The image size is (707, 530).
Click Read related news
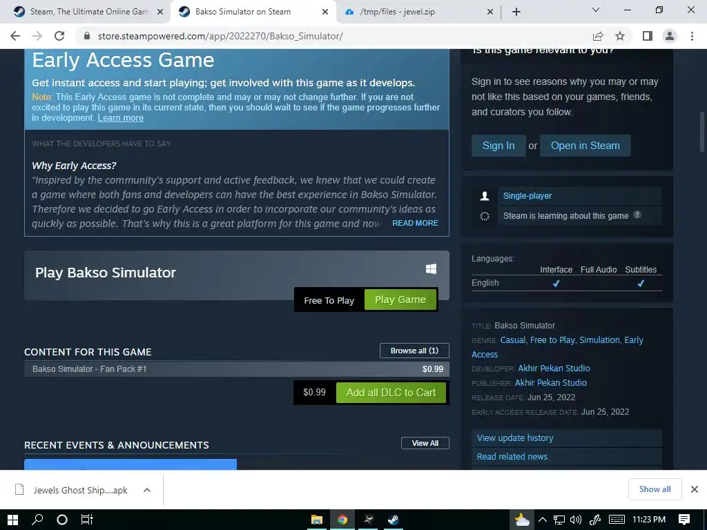pyautogui.click(x=566, y=457)
